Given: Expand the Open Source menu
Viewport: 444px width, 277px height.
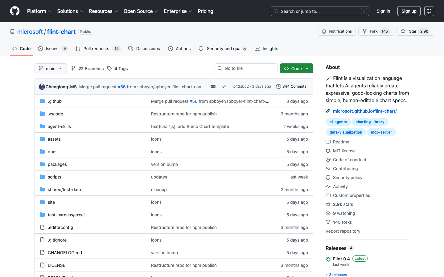Looking at the screenshot, I should pos(141,11).
